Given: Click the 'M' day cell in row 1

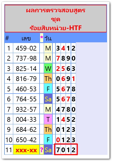Looking at the screenshot, I should tap(48, 48).
